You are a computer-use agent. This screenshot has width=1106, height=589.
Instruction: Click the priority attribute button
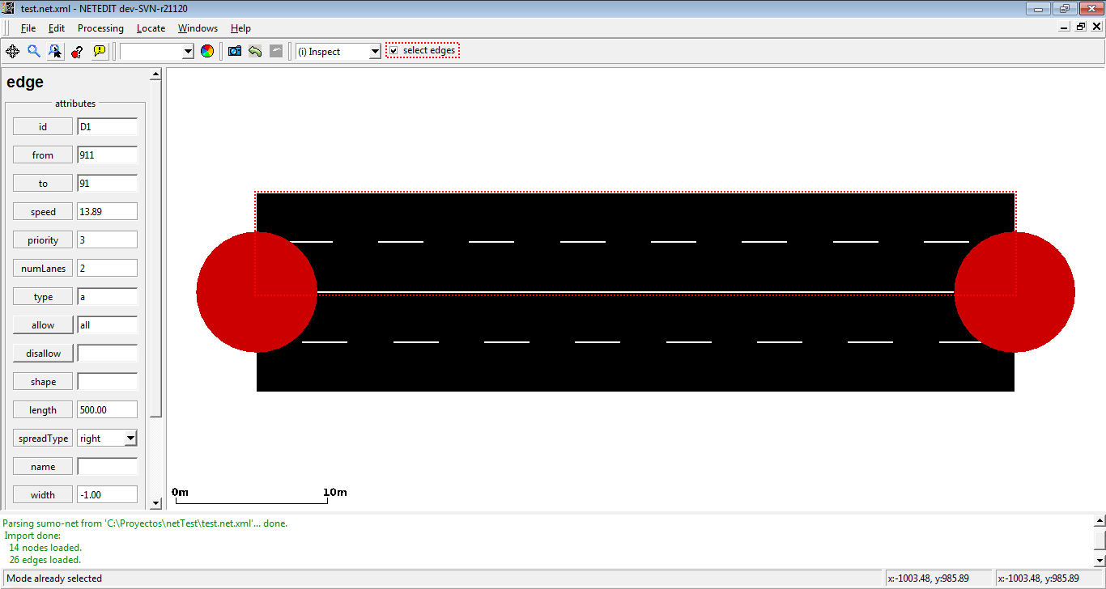pyautogui.click(x=43, y=239)
